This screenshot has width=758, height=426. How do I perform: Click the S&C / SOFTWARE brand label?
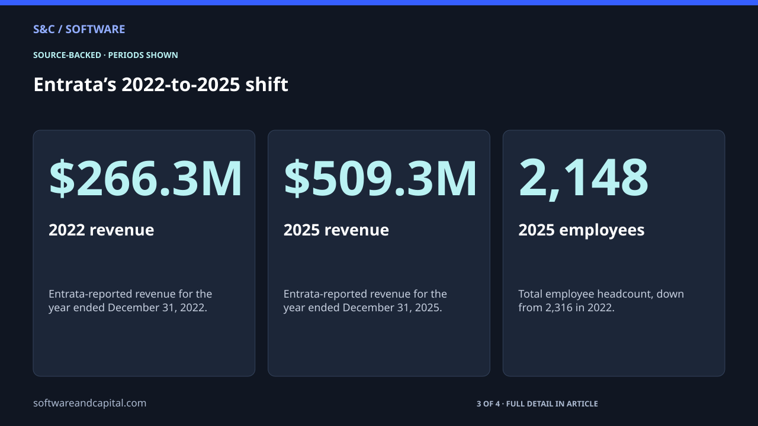(x=79, y=29)
